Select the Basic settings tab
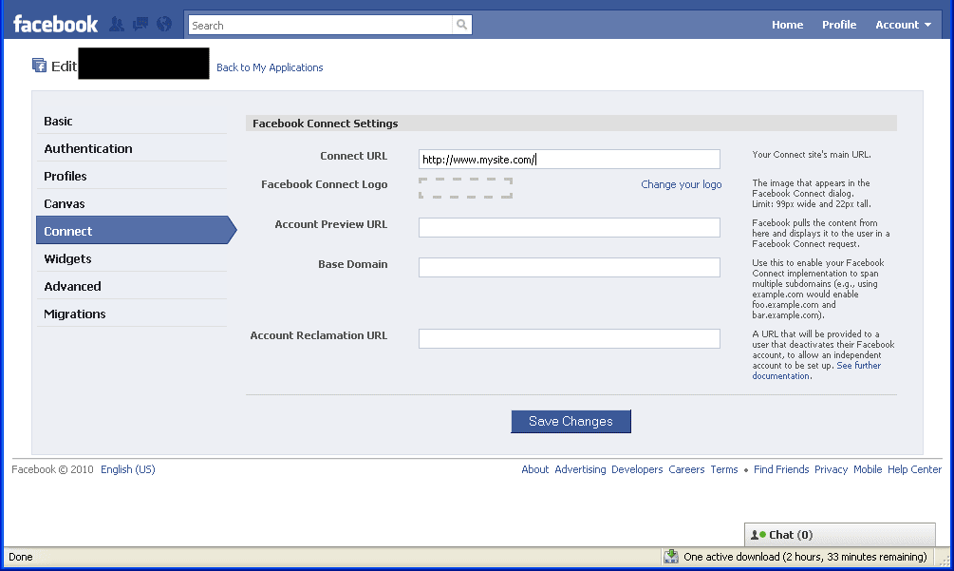 tap(131, 122)
